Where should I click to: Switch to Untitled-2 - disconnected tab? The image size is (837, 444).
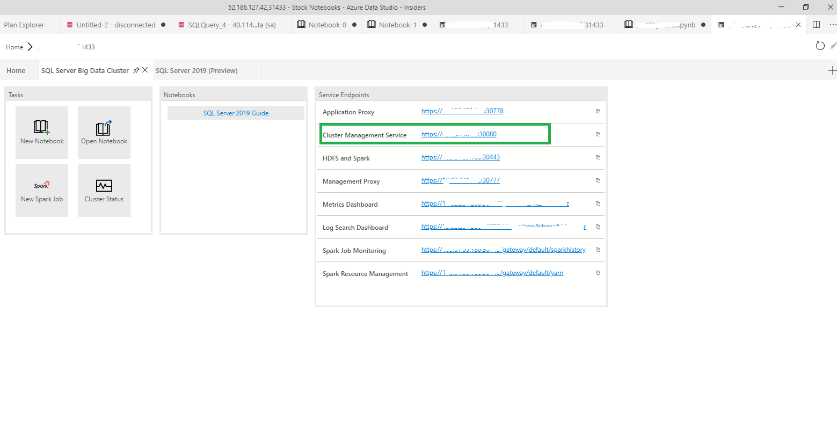click(x=116, y=25)
